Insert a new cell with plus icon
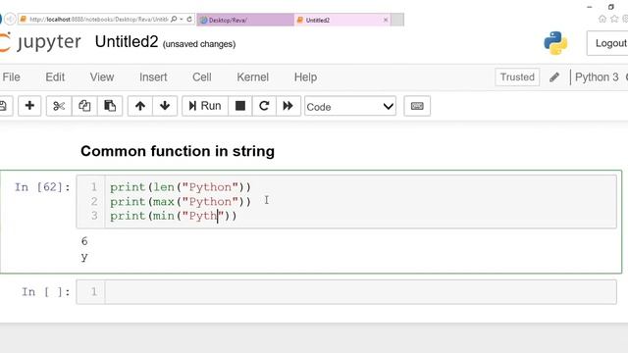Viewport: 628px width, 353px height. 29,106
